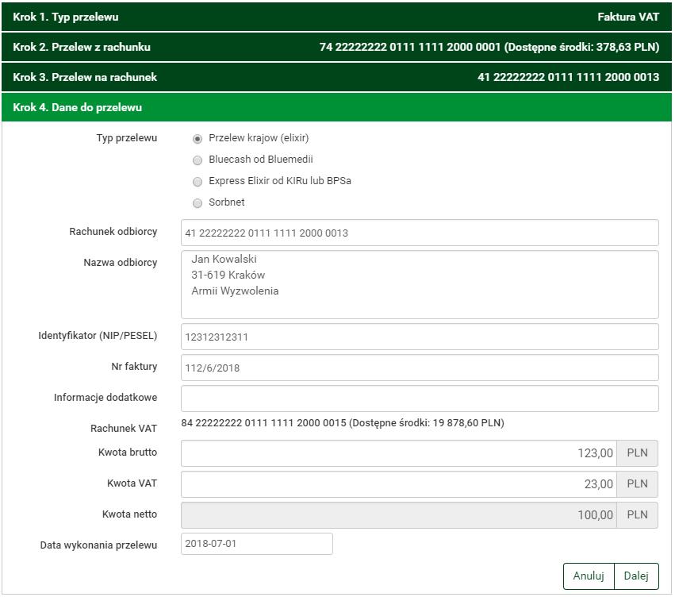Focus the Rachunek odbiorcy account field

tap(420, 233)
